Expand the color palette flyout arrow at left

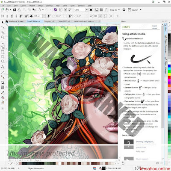point(8,163)
